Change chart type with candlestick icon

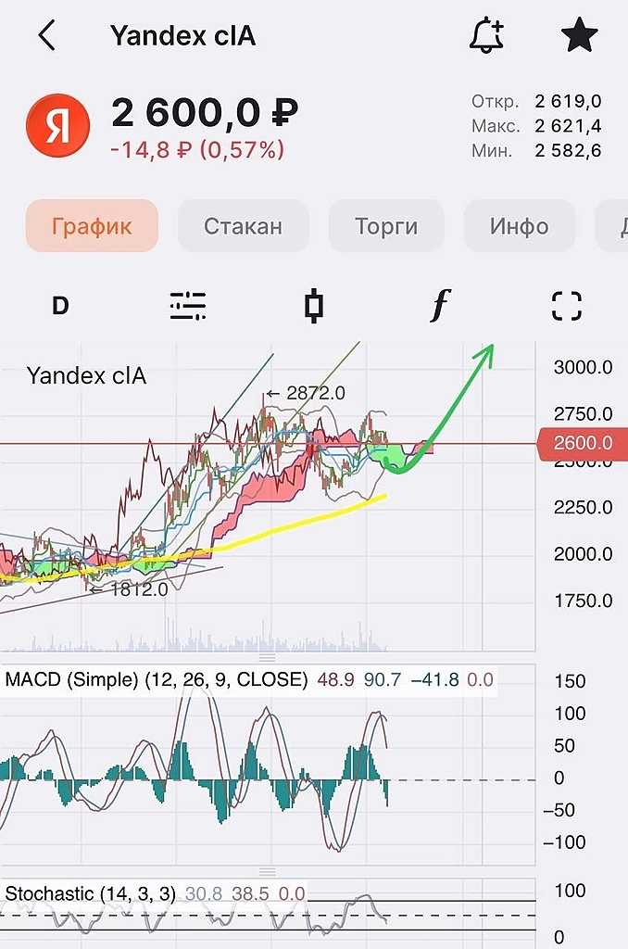pos(313,306)
